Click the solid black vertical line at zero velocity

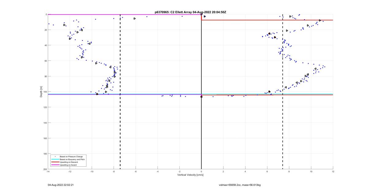click(201, 92)
